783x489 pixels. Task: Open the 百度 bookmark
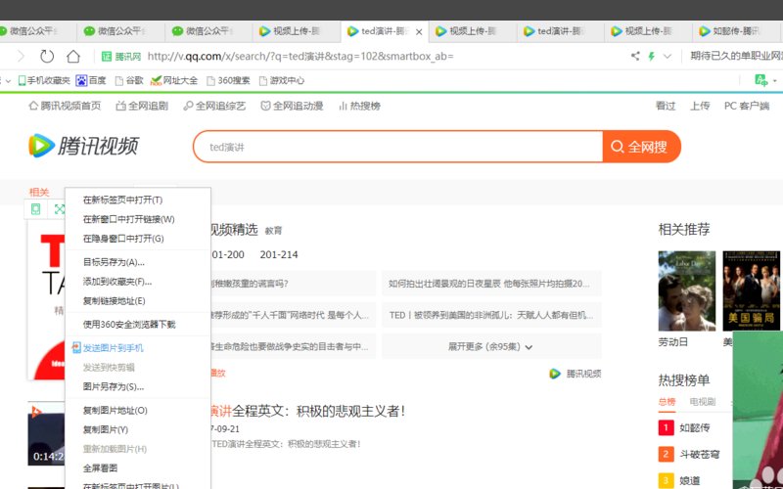(x=91, y=80)
